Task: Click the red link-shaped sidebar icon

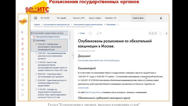Action: 22,44
